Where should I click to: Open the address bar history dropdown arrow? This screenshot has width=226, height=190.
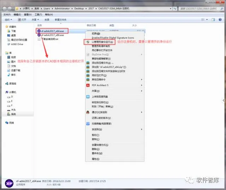click(171, 9)
